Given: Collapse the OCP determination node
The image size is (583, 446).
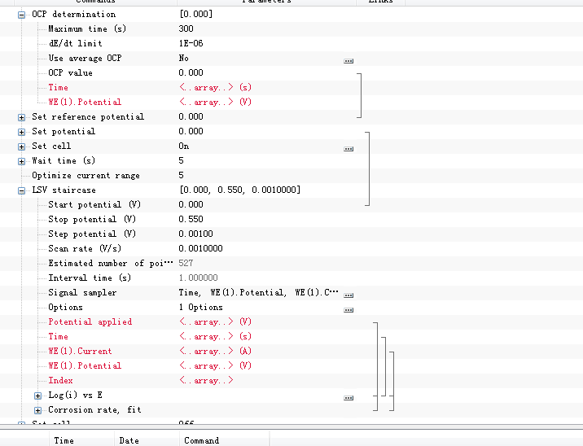Looking at the screenshot, I should [21, 15].
